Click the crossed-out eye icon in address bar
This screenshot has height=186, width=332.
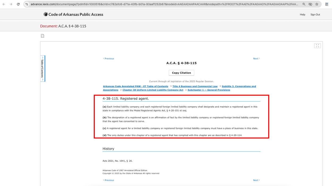coord(310,4)
